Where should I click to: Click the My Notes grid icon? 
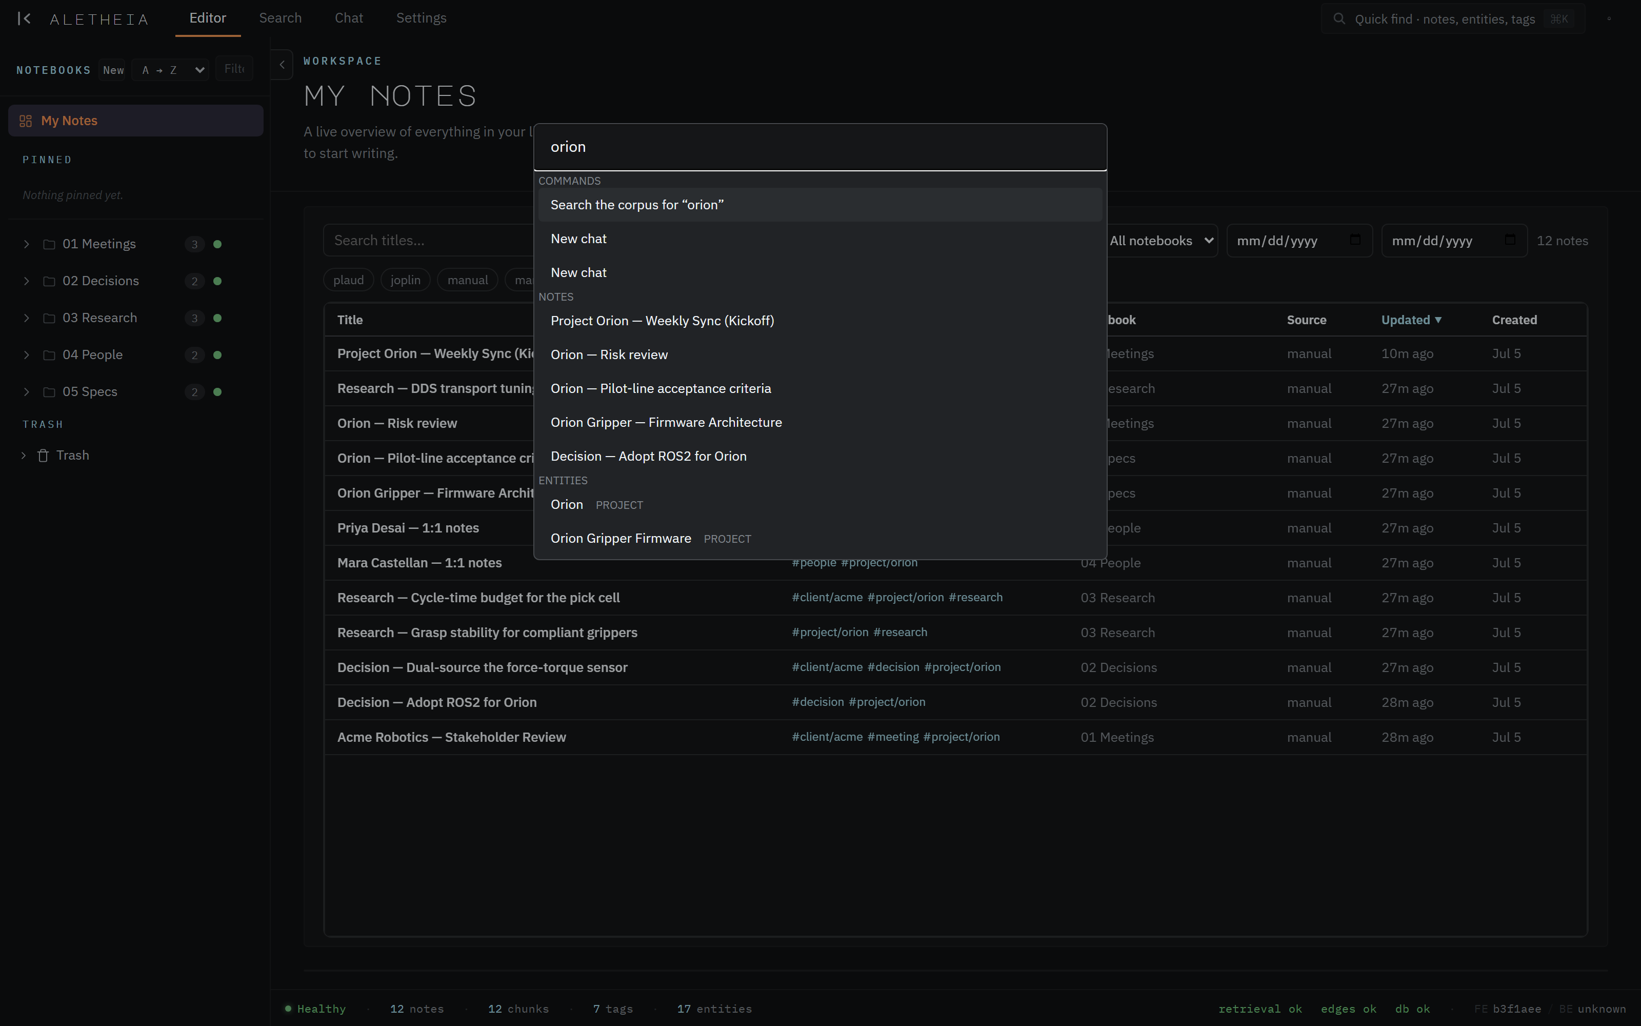pyautogui.click(x=26, y=121)
